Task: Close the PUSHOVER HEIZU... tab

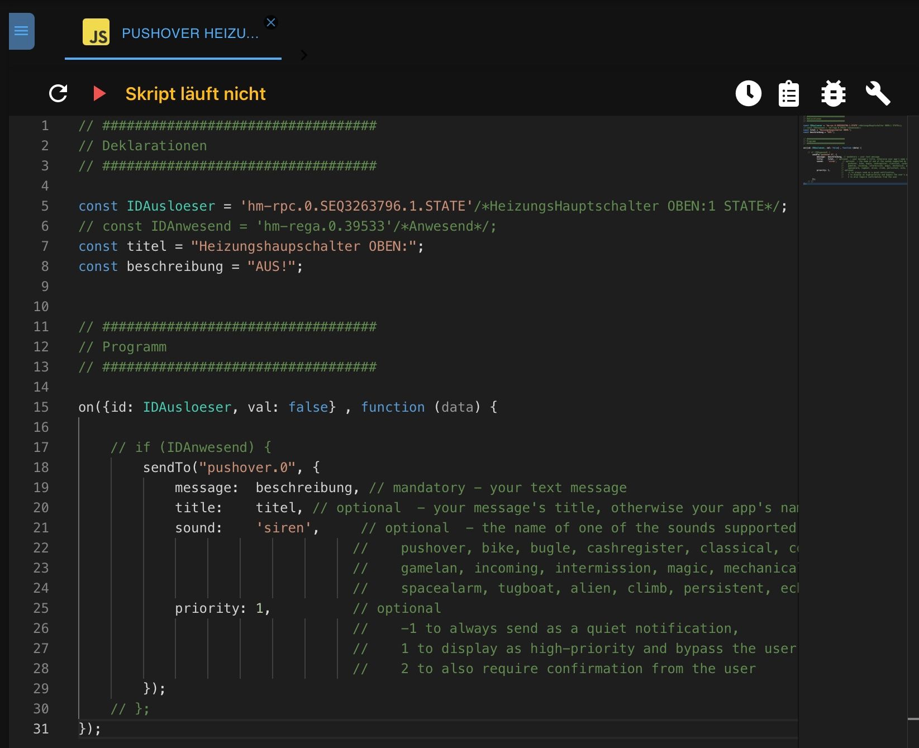Action: click(x=271, y=22)
